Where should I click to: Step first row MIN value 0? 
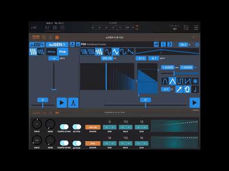coord(110,127)
